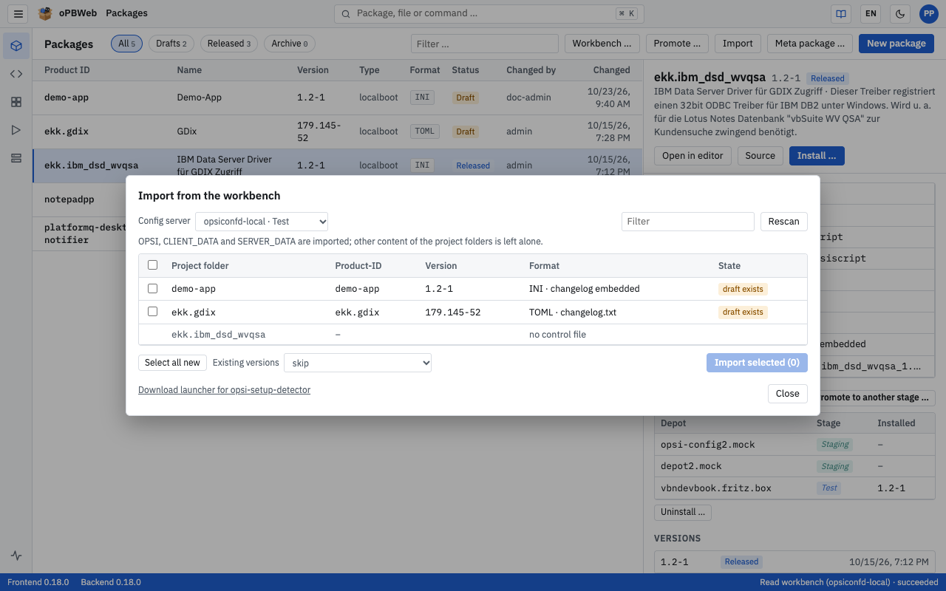Click Select all new button

click(172, 363)
